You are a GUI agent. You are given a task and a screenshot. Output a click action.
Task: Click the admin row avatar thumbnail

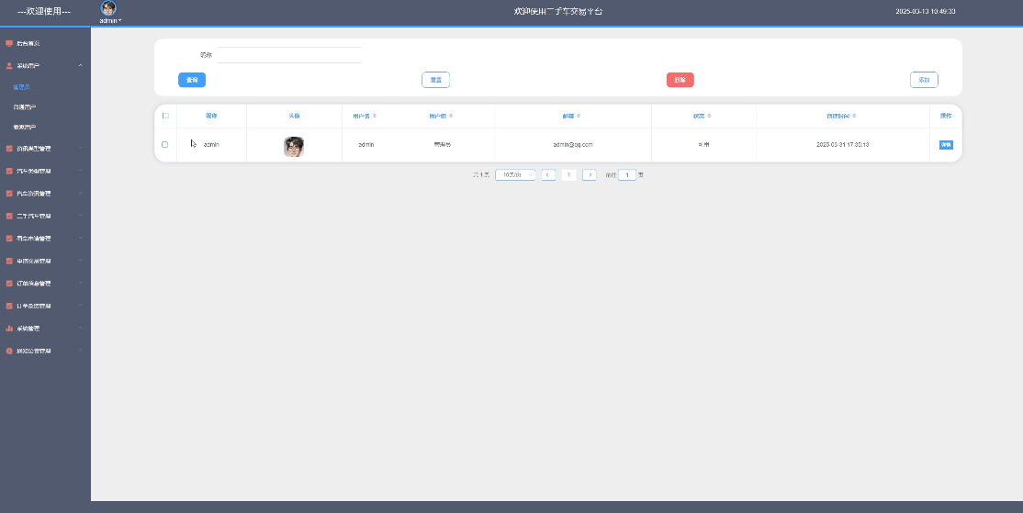click(294, 147)
